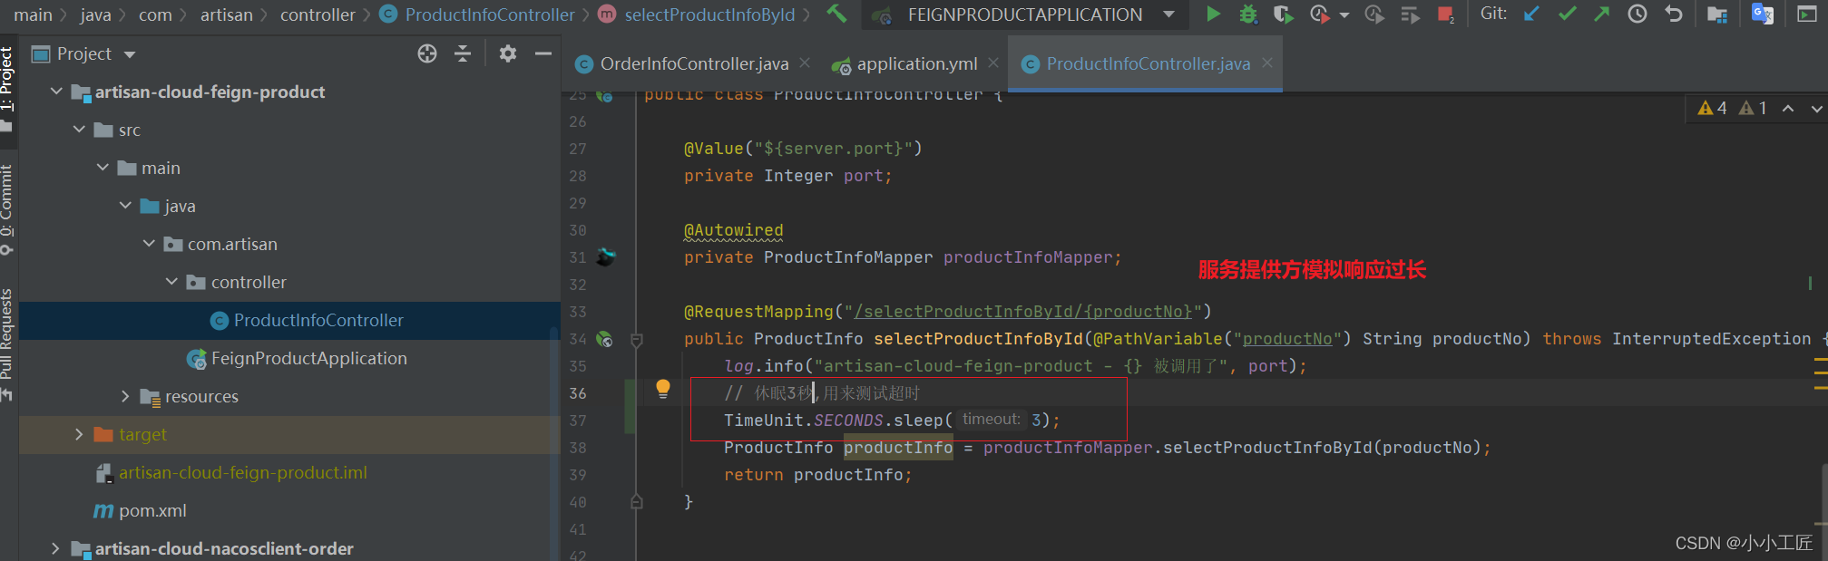This screenshot has width=1828, height=561.
Task: Stop the running application
Action: (1445, 15)
